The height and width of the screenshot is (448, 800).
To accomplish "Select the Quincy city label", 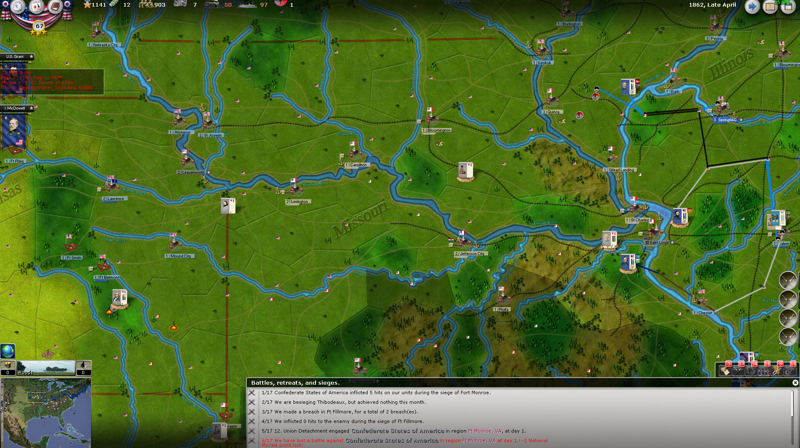I will [552, 112].
